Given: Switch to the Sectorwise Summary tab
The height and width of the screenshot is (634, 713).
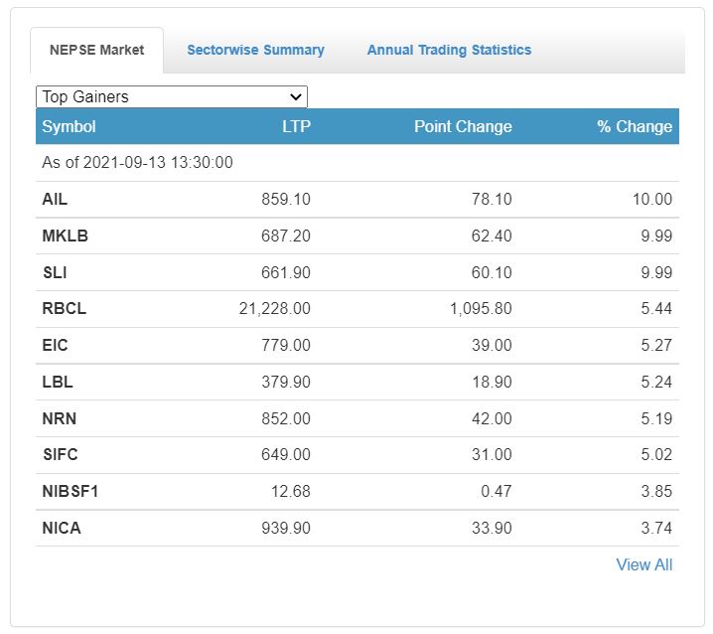Looking at the screenshot, I should coord(255,50).
